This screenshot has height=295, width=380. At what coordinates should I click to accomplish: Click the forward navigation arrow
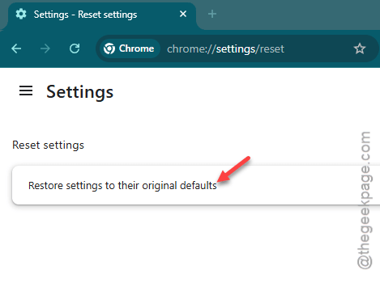click(x=45, y=48)
